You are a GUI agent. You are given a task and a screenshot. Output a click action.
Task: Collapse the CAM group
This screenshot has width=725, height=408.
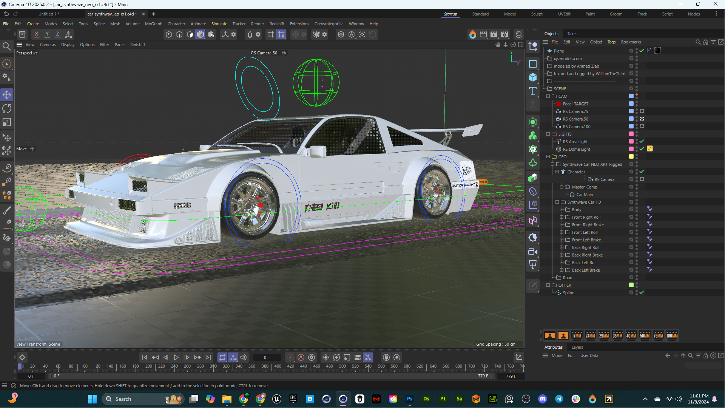548,96
